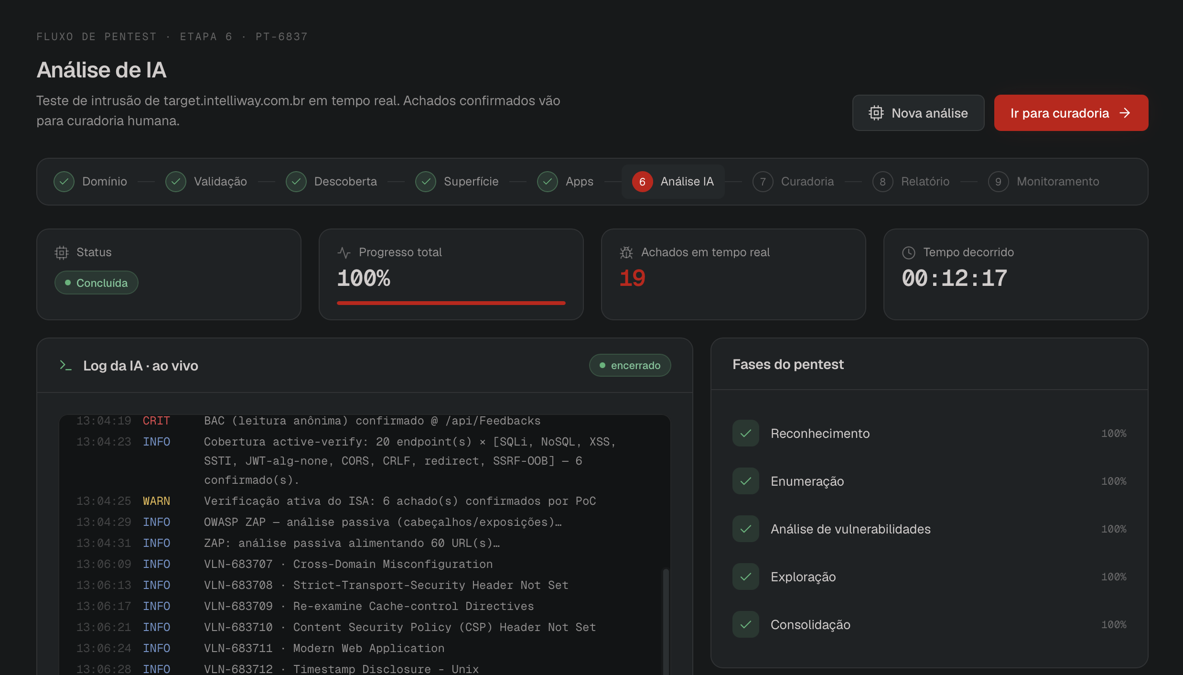1183x675 pixels.
Task: Click the ZAP alimentando 60 URL(s) log line
Action: click(364, 543)
